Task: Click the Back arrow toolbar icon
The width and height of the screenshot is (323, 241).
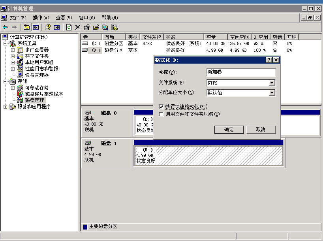Action: click(x=5, y=27)
